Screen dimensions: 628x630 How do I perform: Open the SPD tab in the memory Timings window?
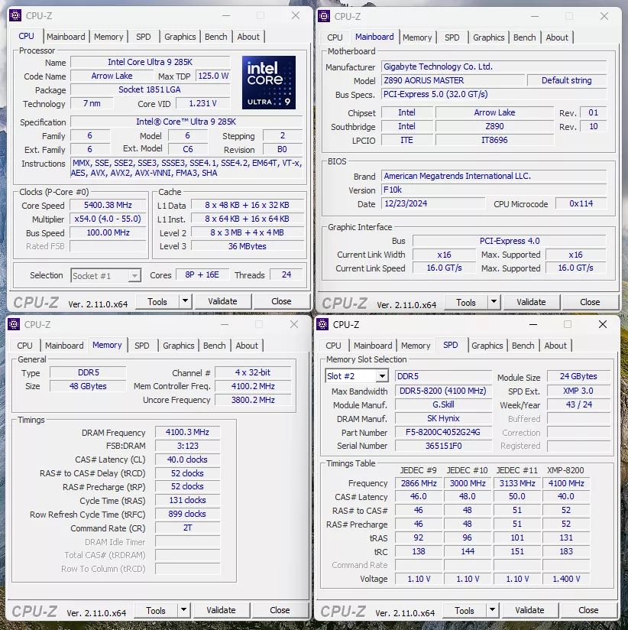142,346
